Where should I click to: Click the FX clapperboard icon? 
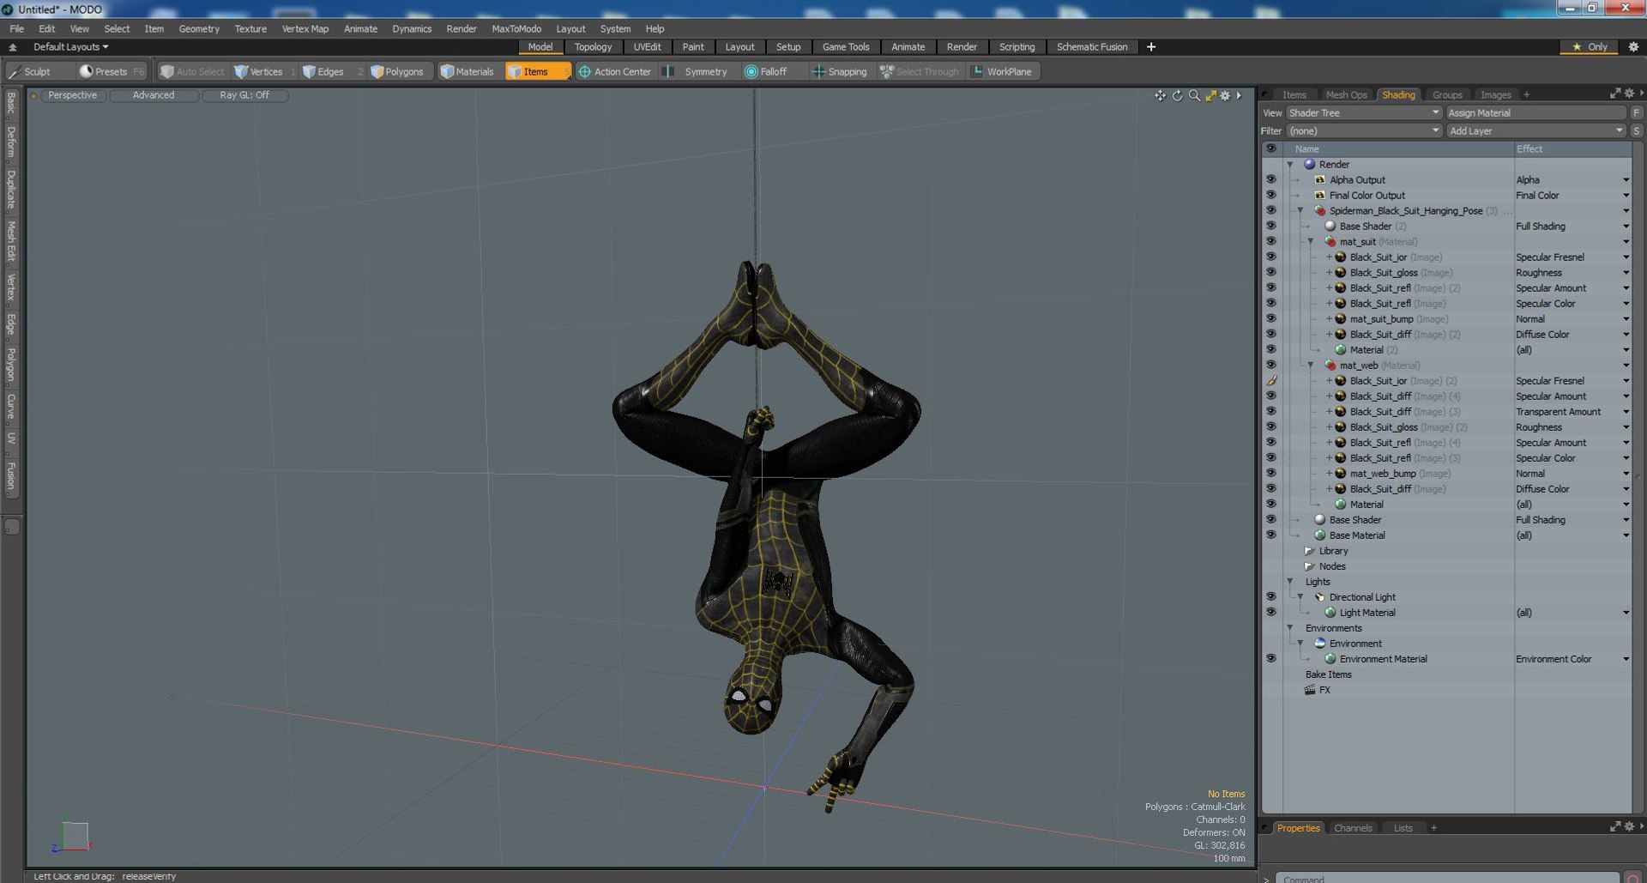coord(1310,690)
